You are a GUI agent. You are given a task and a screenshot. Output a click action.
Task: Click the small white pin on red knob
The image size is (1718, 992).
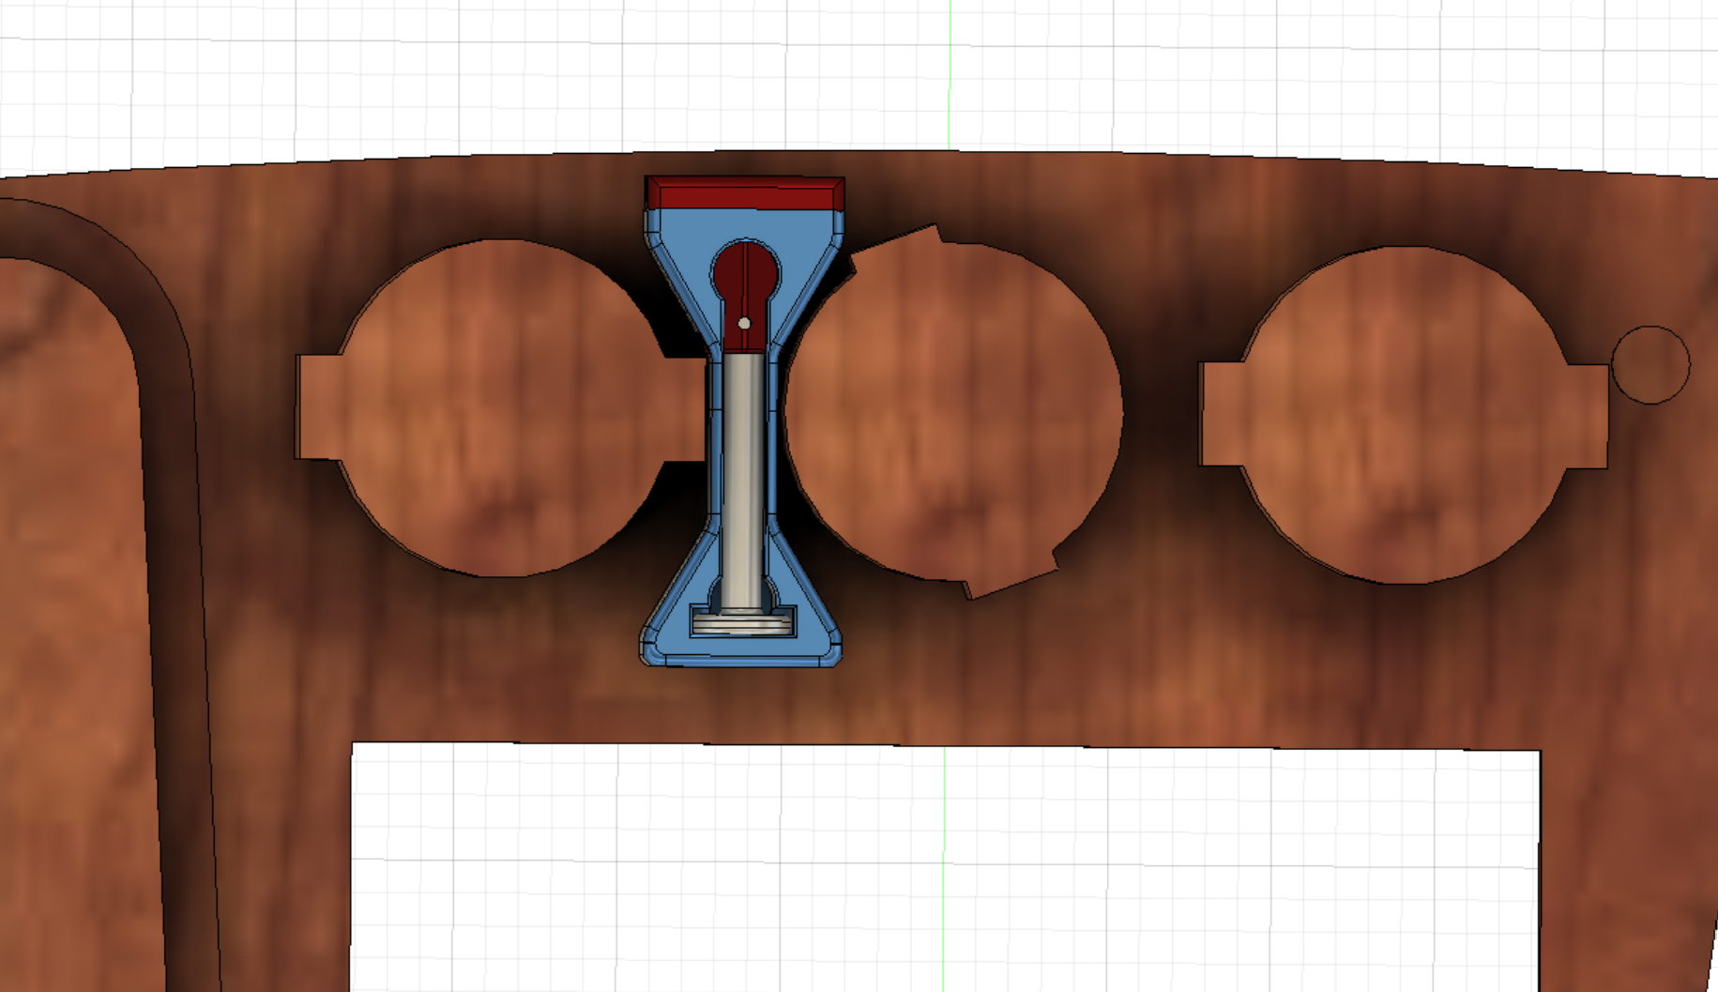744,323
